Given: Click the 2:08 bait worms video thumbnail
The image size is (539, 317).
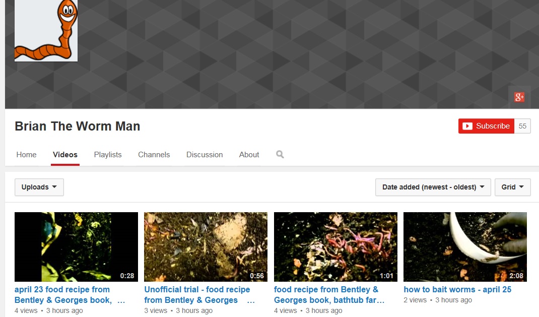Looking at the screenshot, I should (465, 246).
